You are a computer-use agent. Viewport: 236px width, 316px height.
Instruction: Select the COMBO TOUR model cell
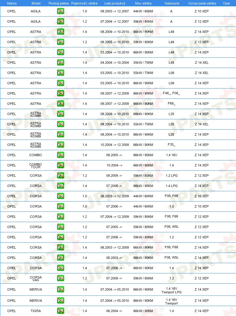click(x=36, y=166)
